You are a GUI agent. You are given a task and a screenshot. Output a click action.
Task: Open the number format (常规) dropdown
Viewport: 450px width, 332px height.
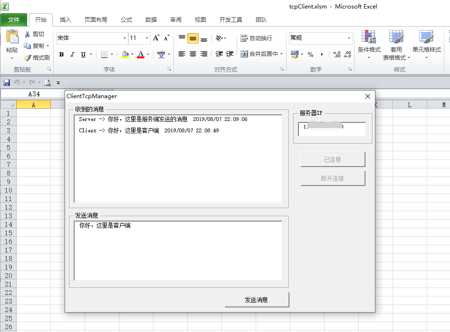pyautogui.click(x=349, y=37)
